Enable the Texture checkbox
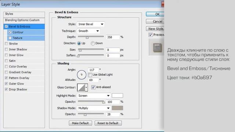This screenshot has height=132, width=235. point(10,38)
